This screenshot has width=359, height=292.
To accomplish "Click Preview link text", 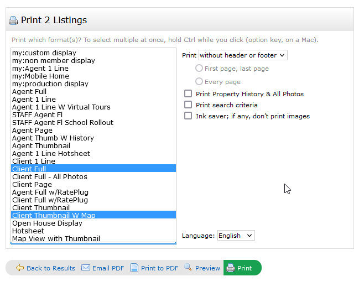I will point(207,268).
